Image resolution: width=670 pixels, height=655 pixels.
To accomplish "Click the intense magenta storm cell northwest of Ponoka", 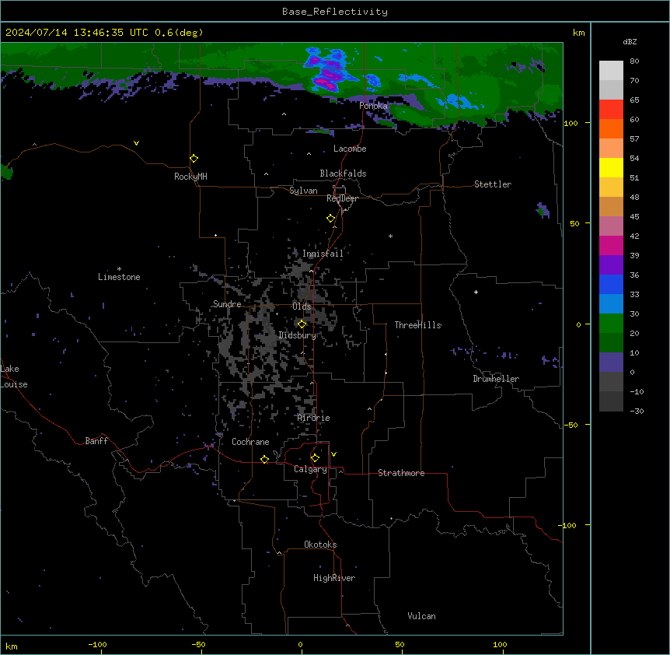I will click(x=327, y=71).
